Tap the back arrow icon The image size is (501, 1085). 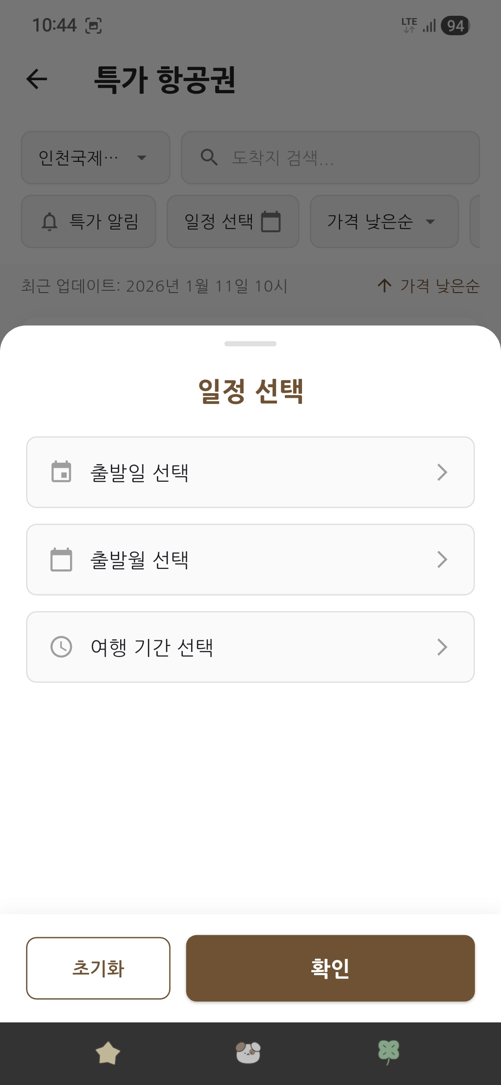[37, 79]
